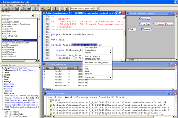The width and height of the screenshot is (178, 118).
Task: Click folder icon of ad-driver.adb result
Action: 51,113
